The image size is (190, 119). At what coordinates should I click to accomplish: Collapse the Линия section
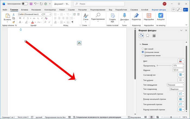point(140,44)
